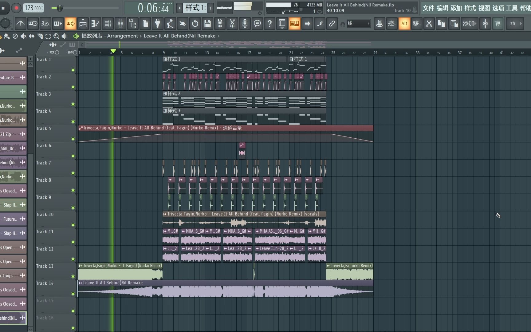531x332 pixels.
Task: Click the scroll-up arrow of the picker panel
Action: [x=30, y=64]
